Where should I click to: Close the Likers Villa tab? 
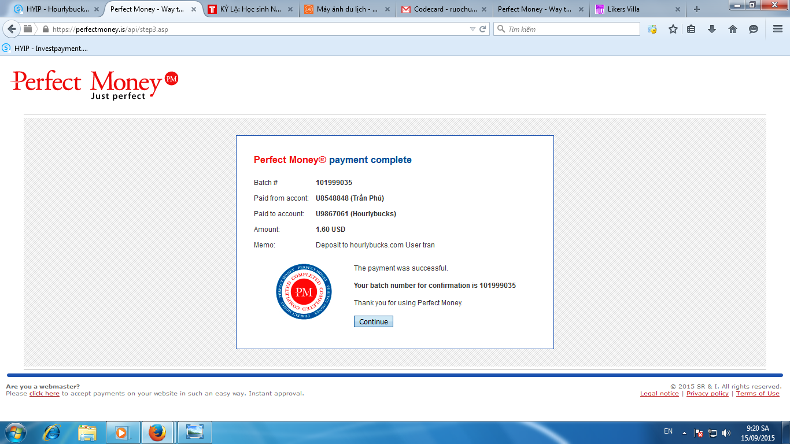coord(677,9)
